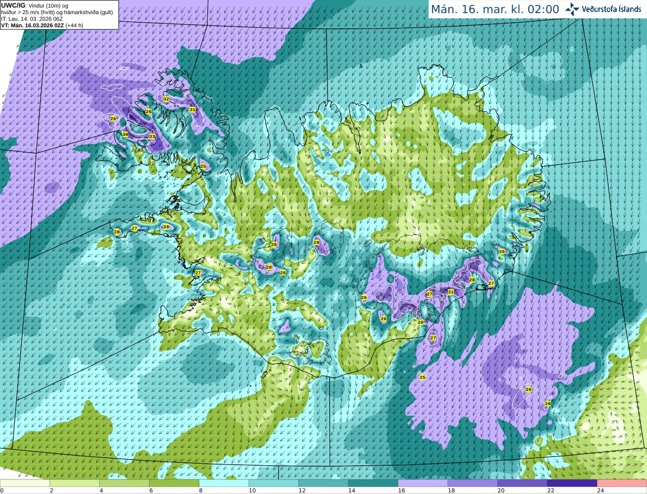This screenshot has height=494, width=647.
Task: Select the 'UWC/IG: Vindur (10m) og' legend line
Action: [x=35, y=6]
